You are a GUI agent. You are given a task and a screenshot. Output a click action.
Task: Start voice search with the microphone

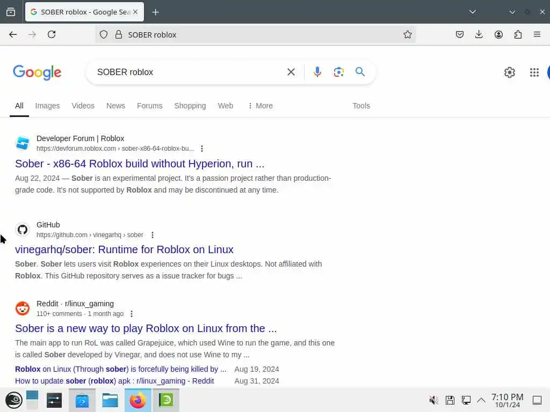pyautogui.click(x=317, y=72)
